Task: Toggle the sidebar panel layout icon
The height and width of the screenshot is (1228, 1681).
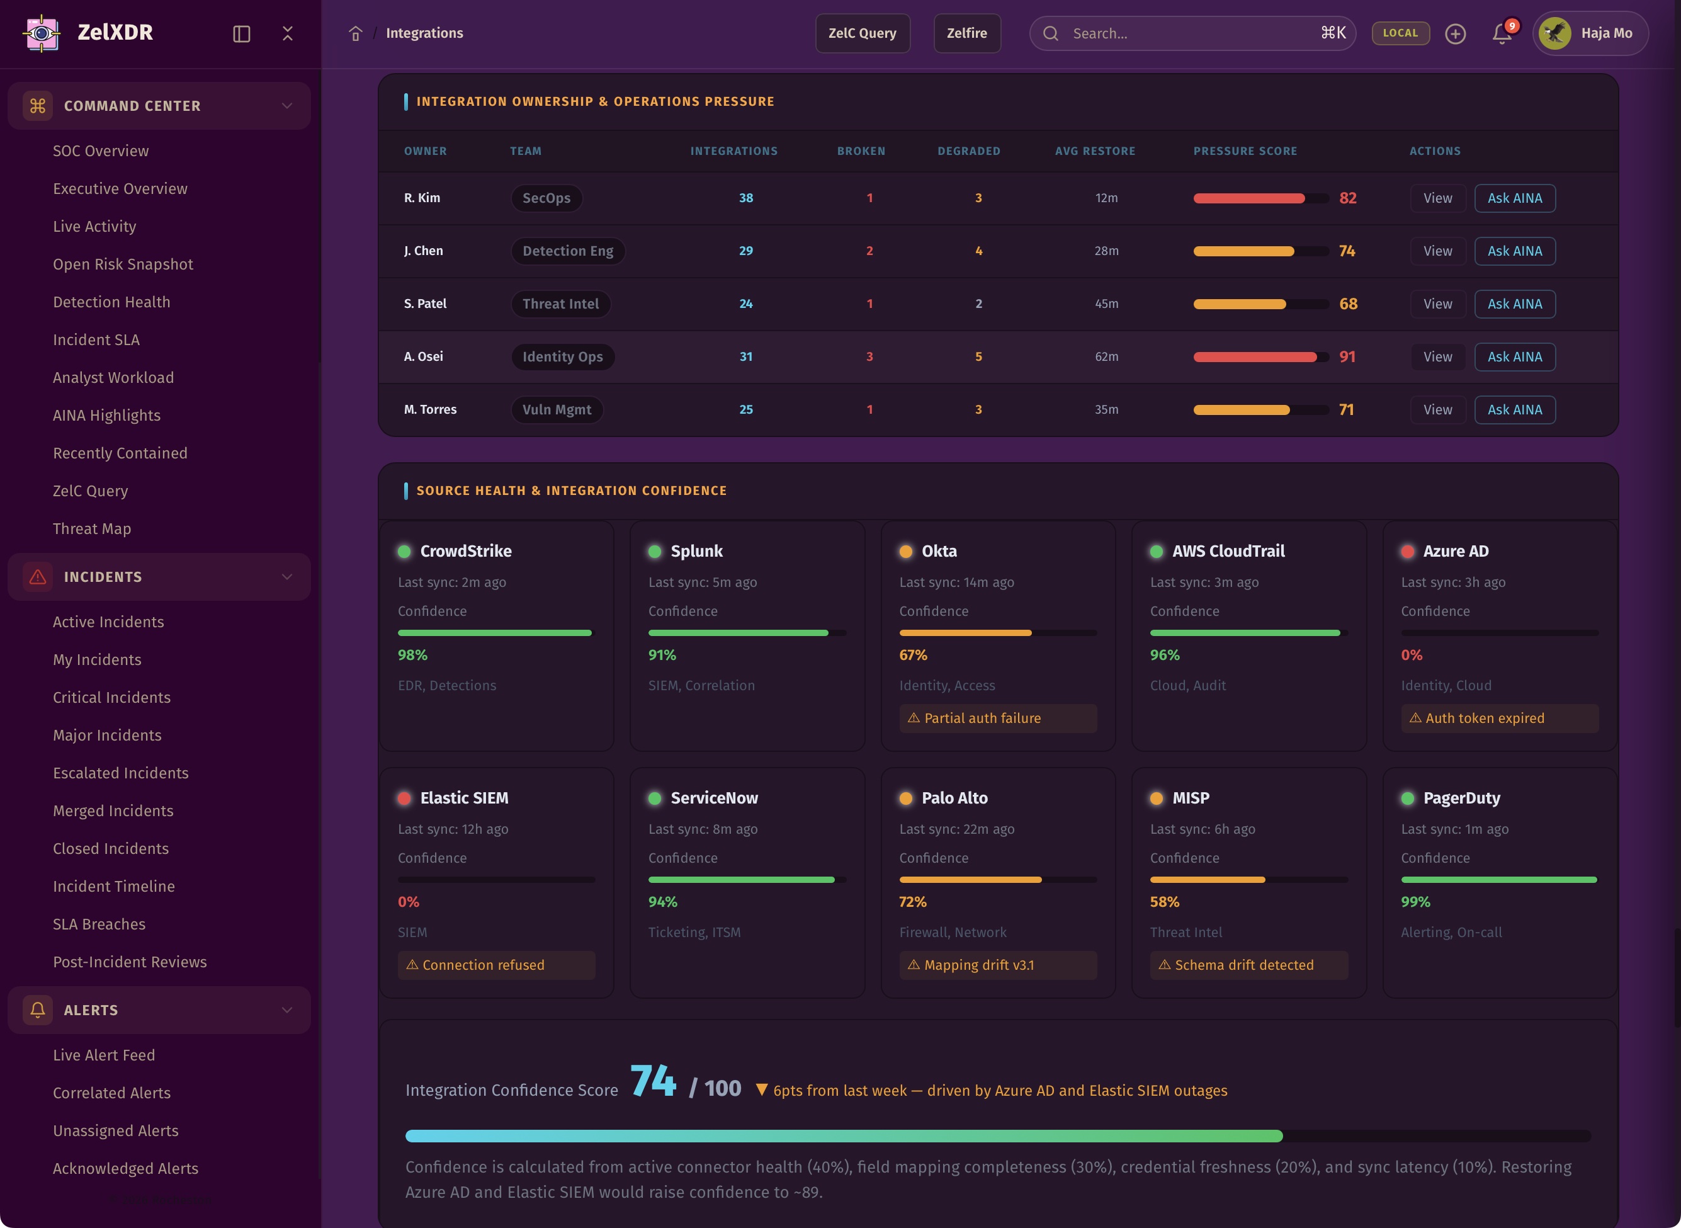Action: tap(242, 33)
